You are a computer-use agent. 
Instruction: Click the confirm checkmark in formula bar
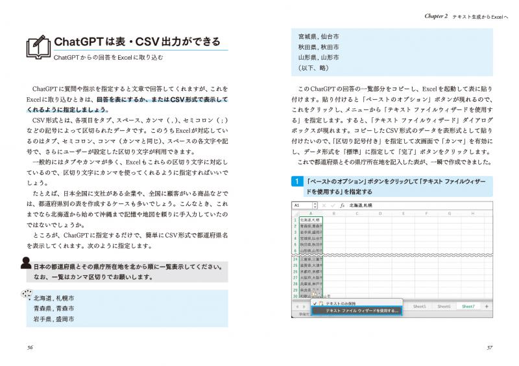click(333, 205)
